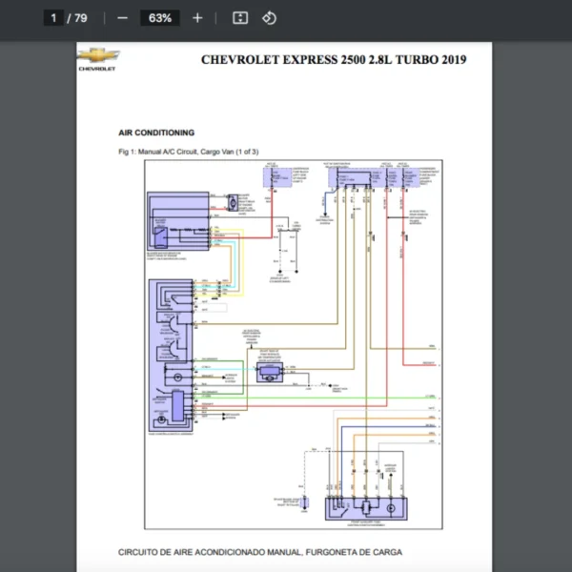Select the AIR CONDITIONING section heading
Viewport: 572px width, 572px height.
[x=156, y=133]
